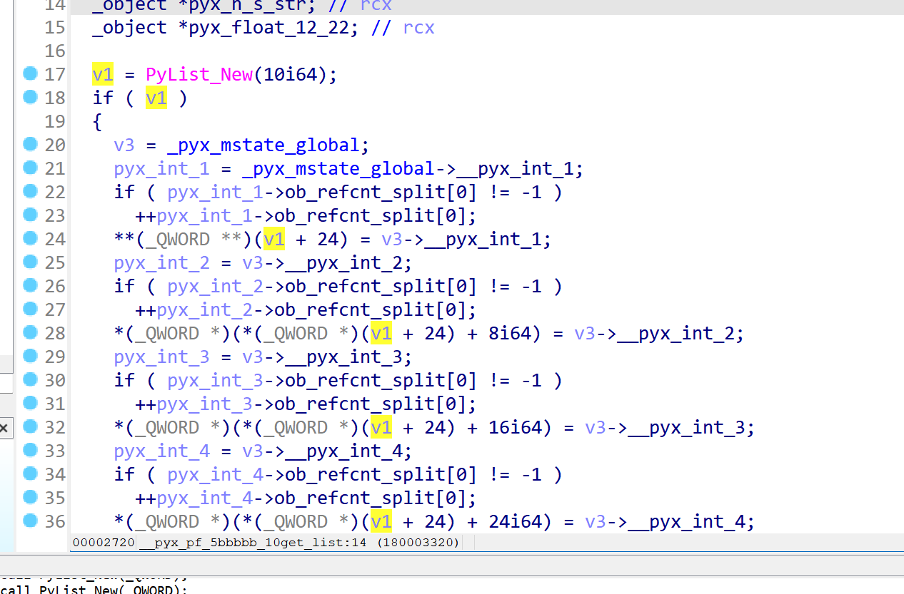Screen dimensions: 904x594
Task: Click highlighted v1 in the if condition
Action: [x=156, y=98]
